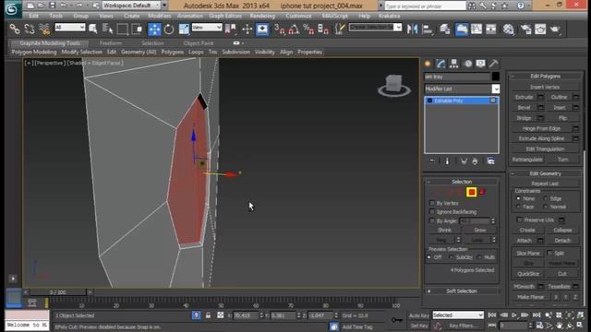Click the Select and Link tool icon
591x332 pixels.
point(15,29)
